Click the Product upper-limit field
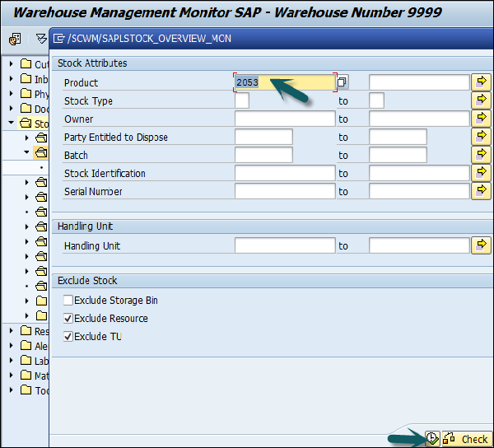494x448 pixels. click(x=419, y=82)
